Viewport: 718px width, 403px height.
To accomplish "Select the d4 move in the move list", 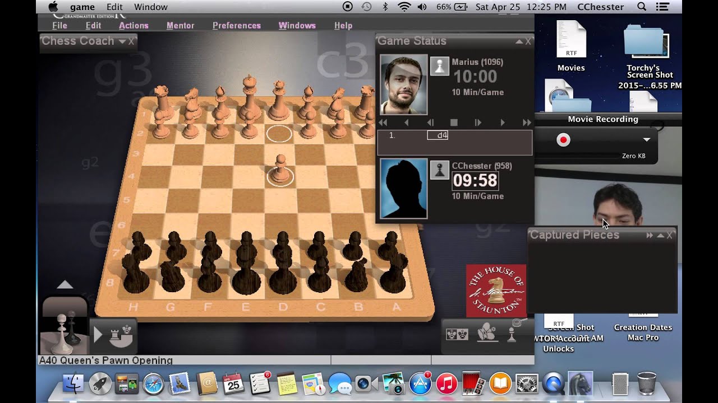I will tap(438, 135).
